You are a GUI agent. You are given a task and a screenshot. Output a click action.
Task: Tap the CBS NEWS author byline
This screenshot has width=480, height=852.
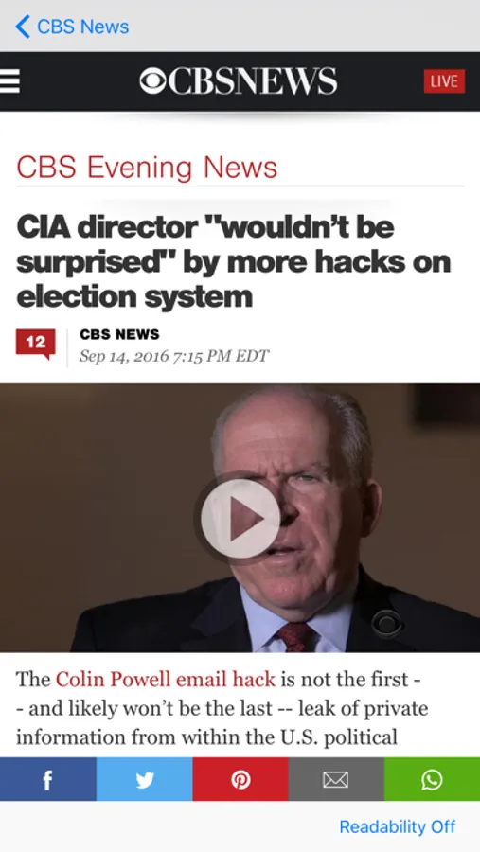(x=119, y=335)
